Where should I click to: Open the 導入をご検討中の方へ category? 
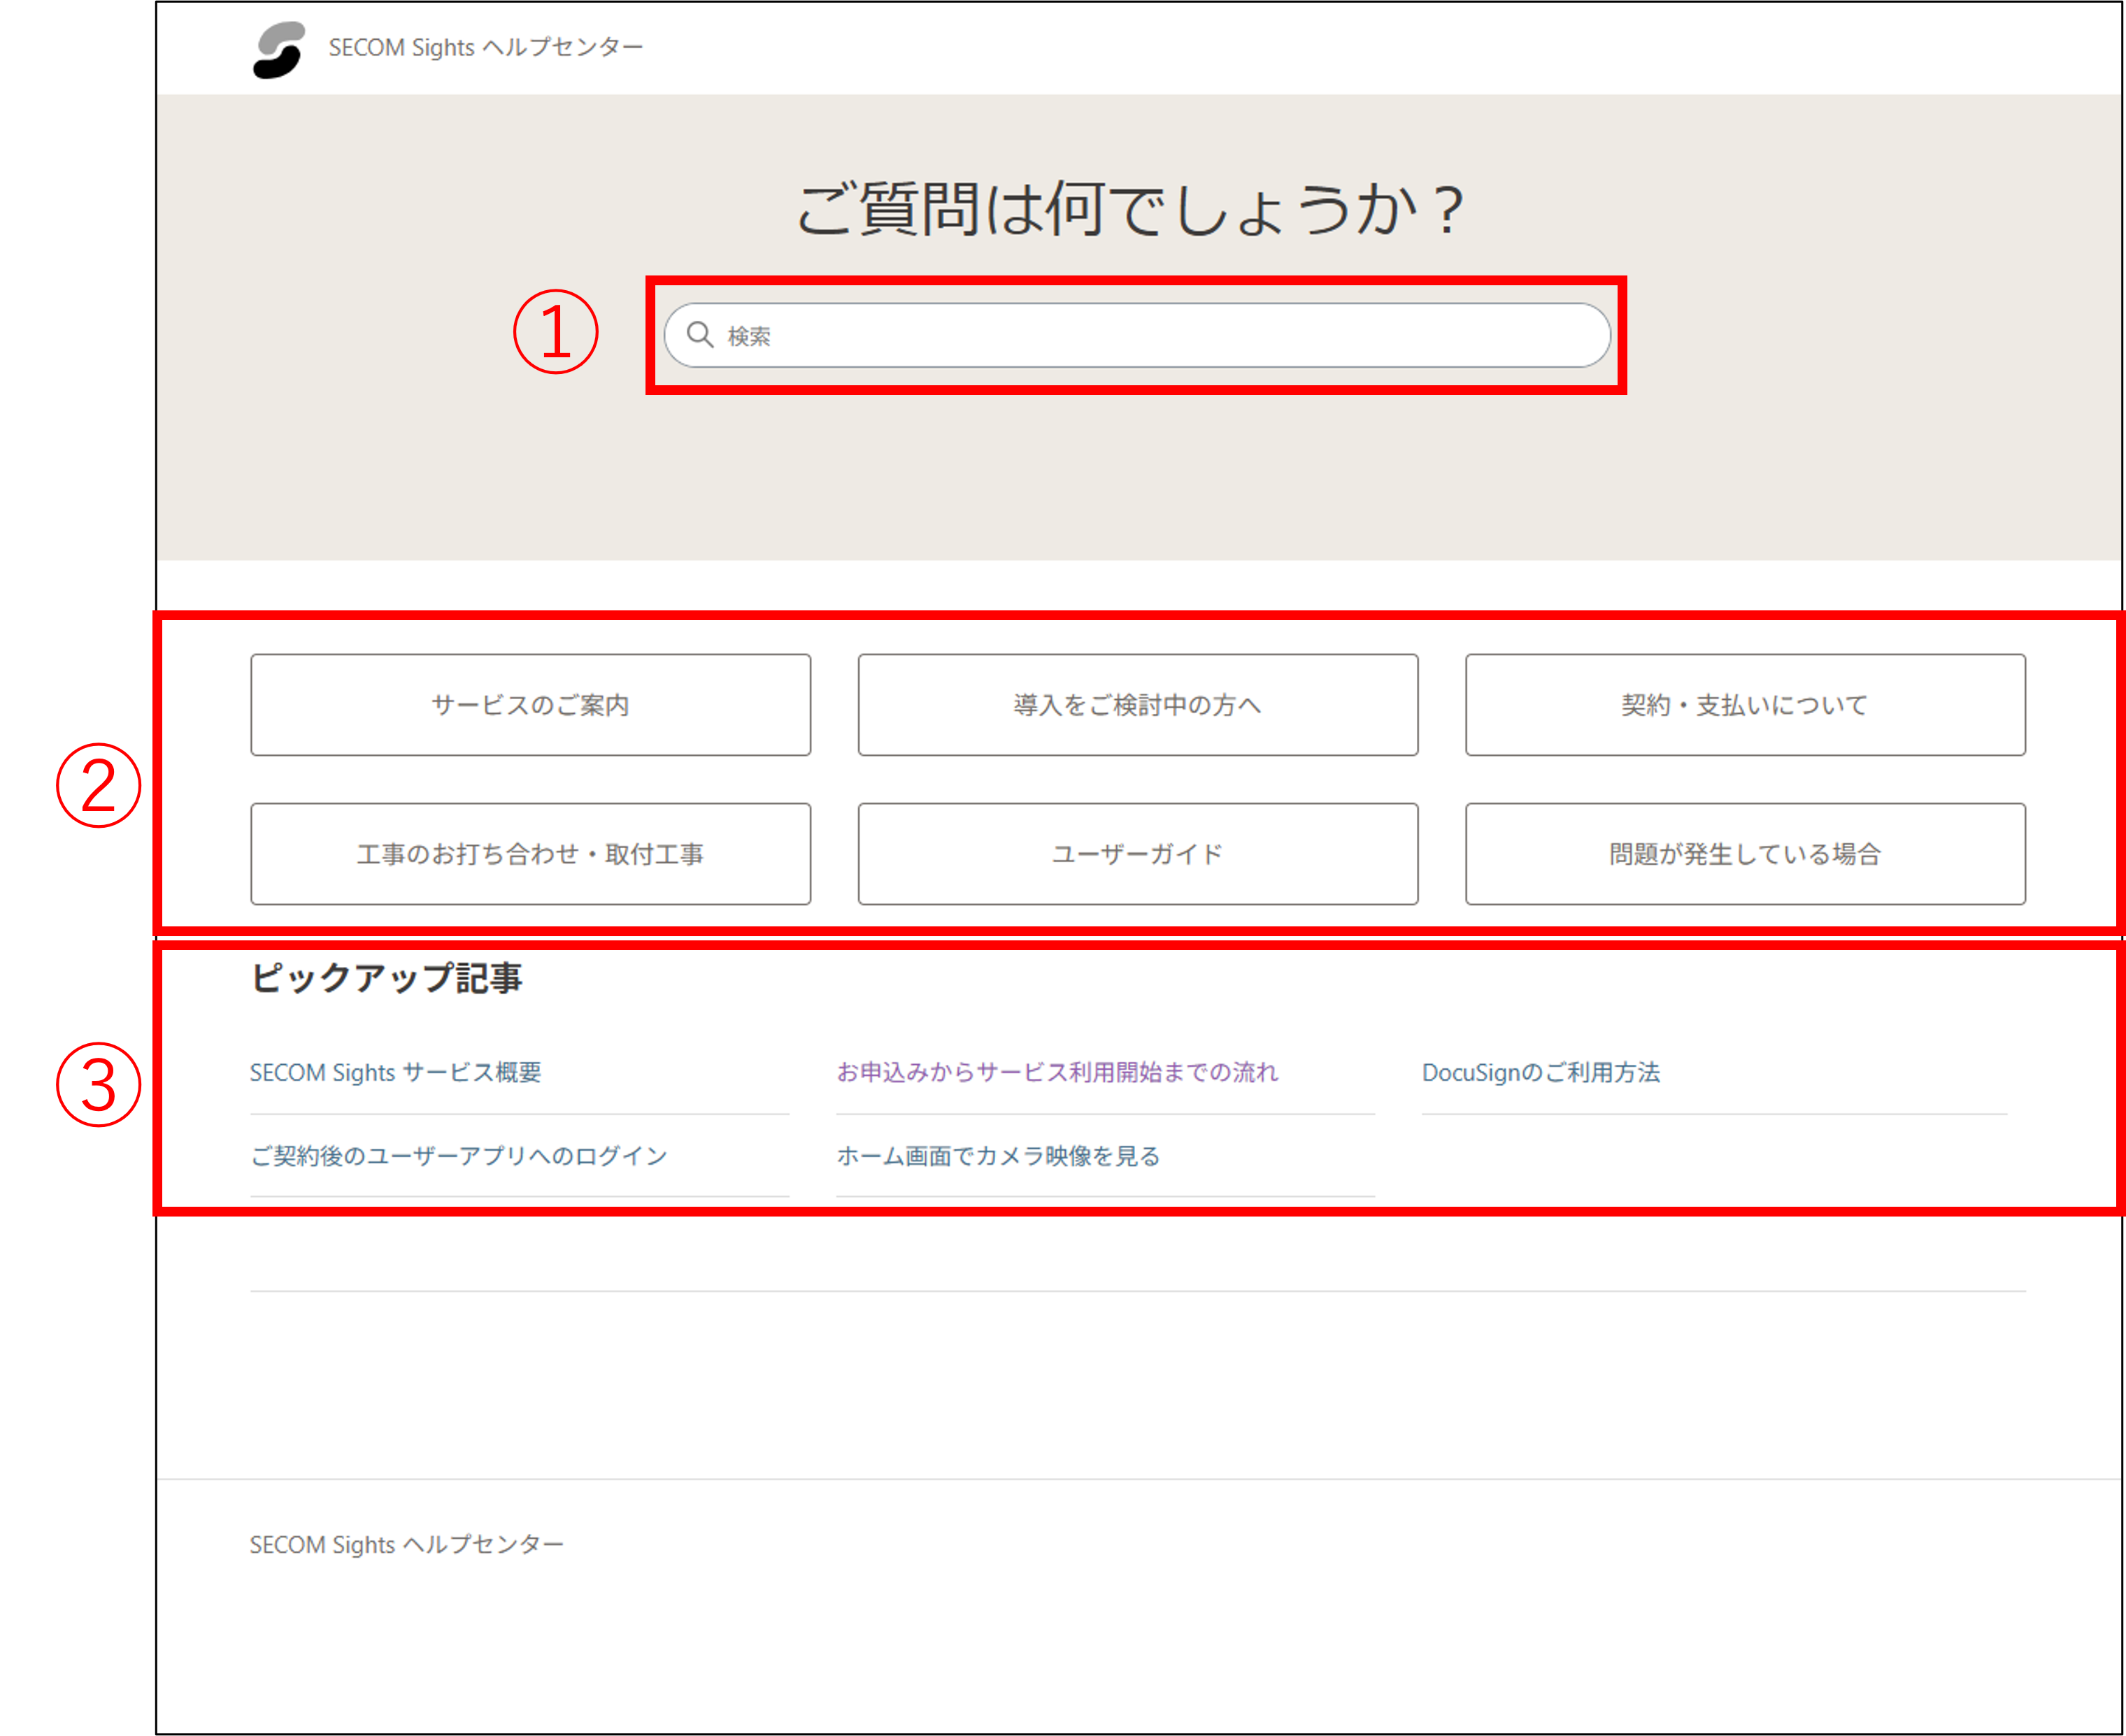(x=1138, y=705)
